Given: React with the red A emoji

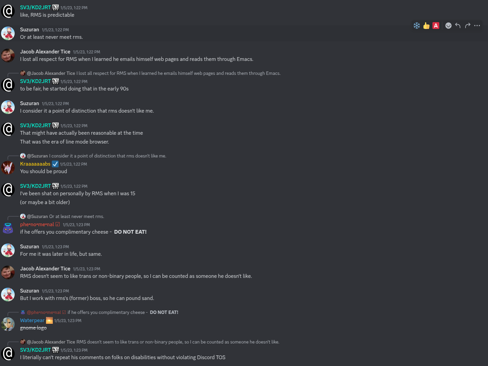Looking at the screenshot, I should 436,25.
